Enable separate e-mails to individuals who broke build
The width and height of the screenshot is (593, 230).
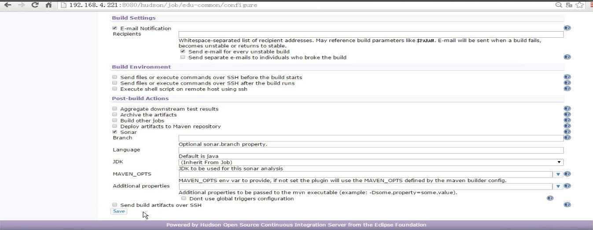click(183, 57)
